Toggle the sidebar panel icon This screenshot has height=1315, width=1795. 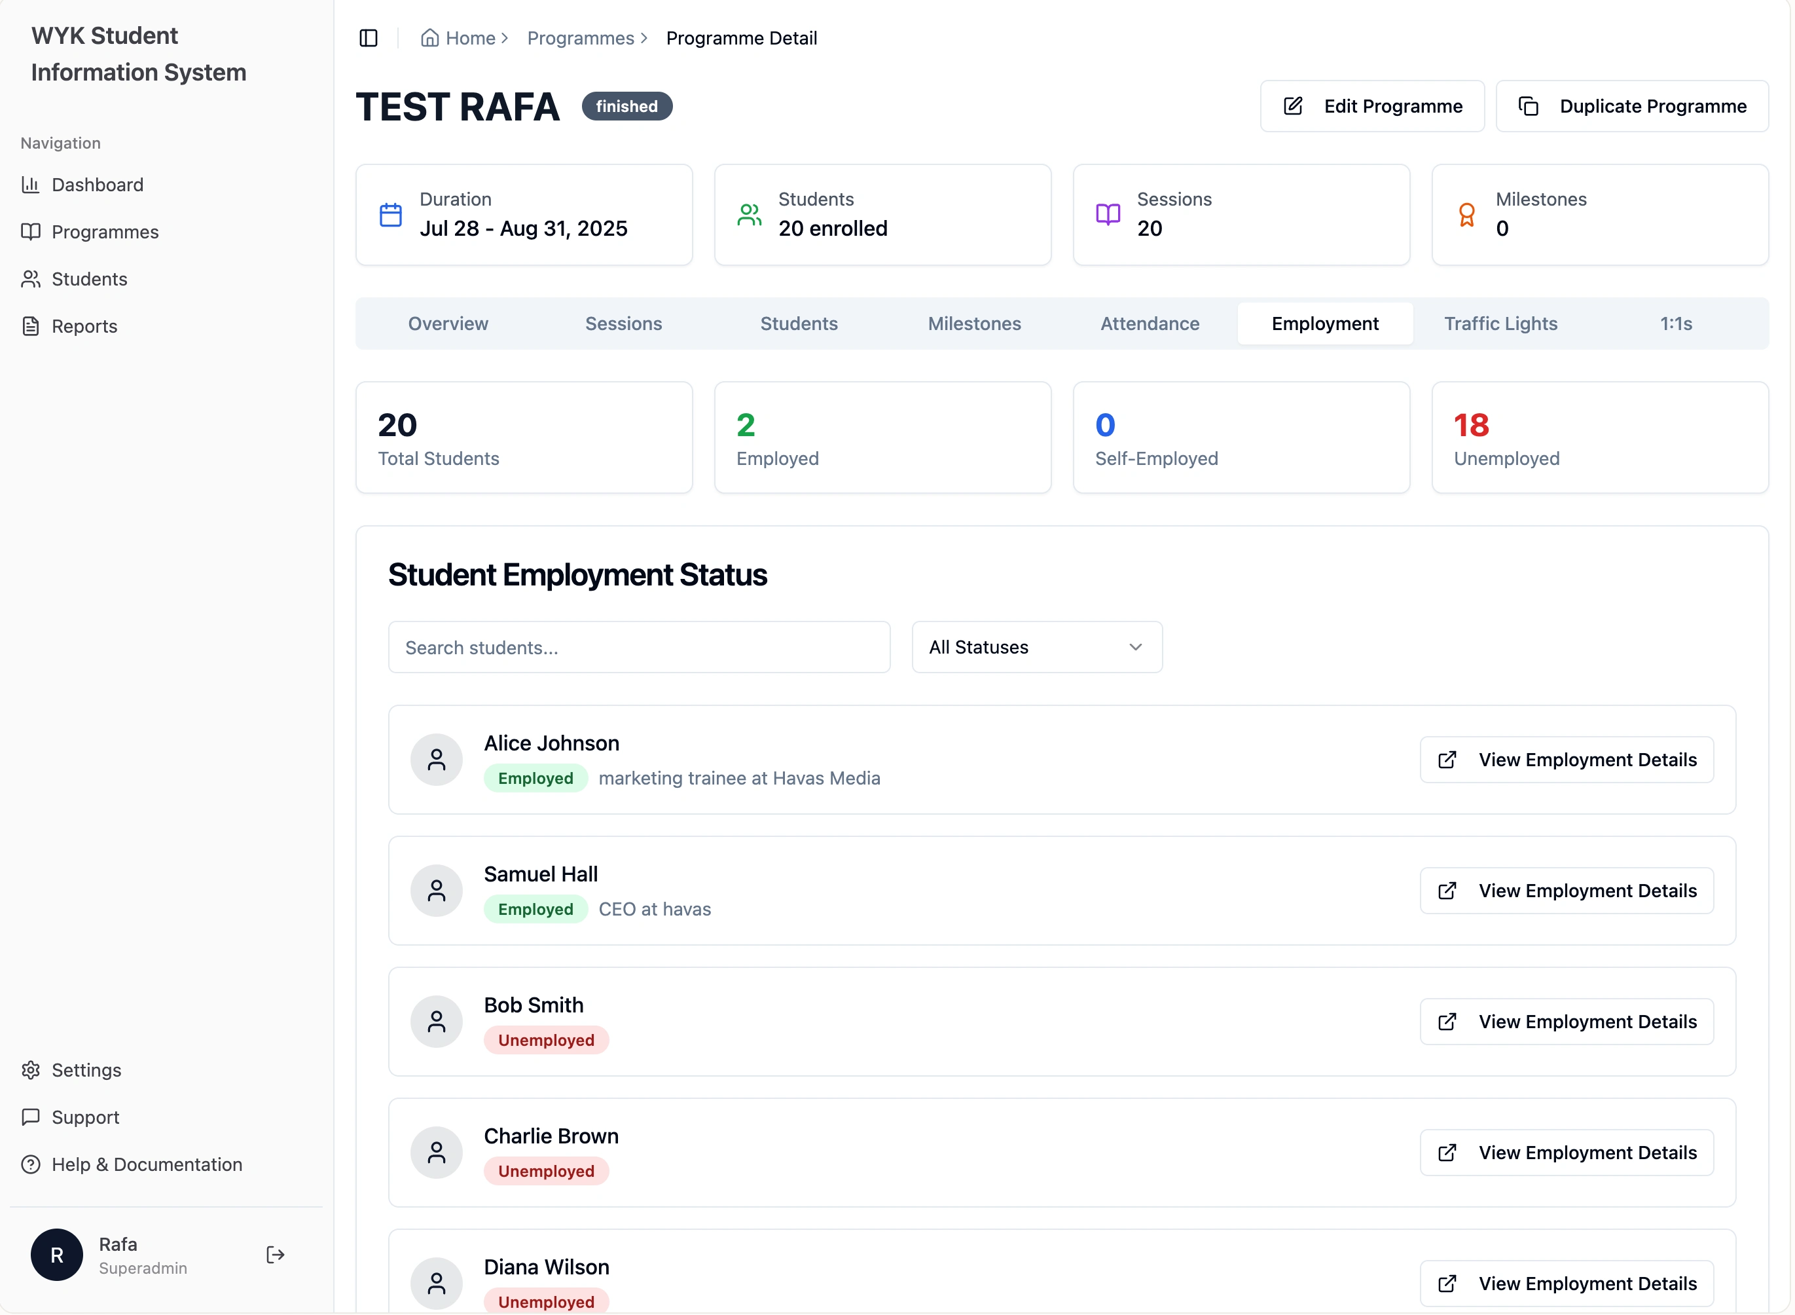(x=369, y=38)
